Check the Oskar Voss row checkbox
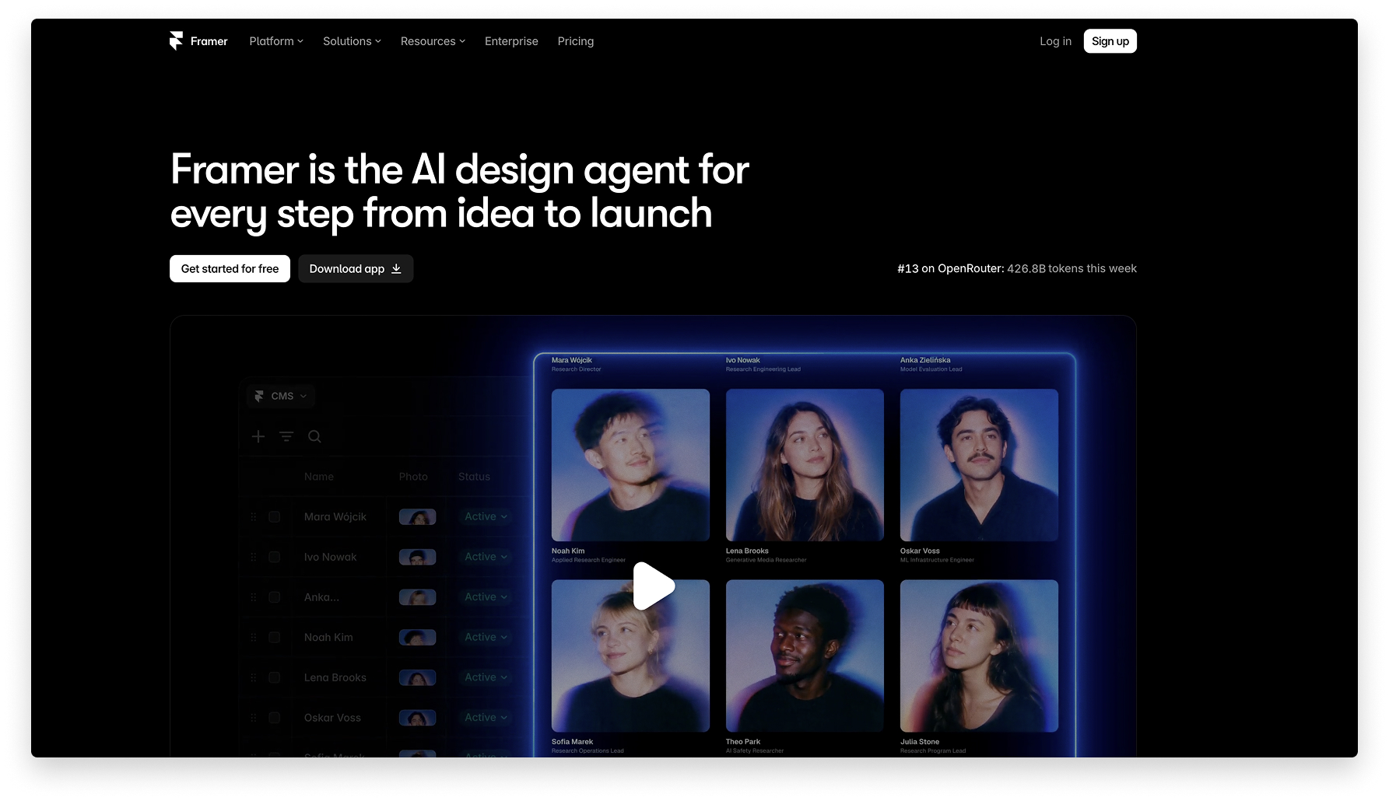Image resolution: width=1389 pixels, height=801 pixels. tap(274, 718)
